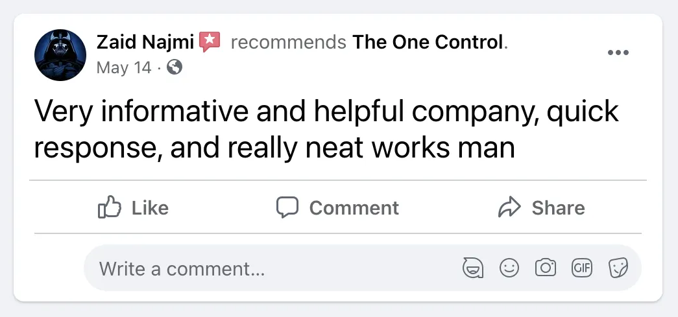
Task: Click the Darth Vader profile avatar
Action: pos(60,54)
